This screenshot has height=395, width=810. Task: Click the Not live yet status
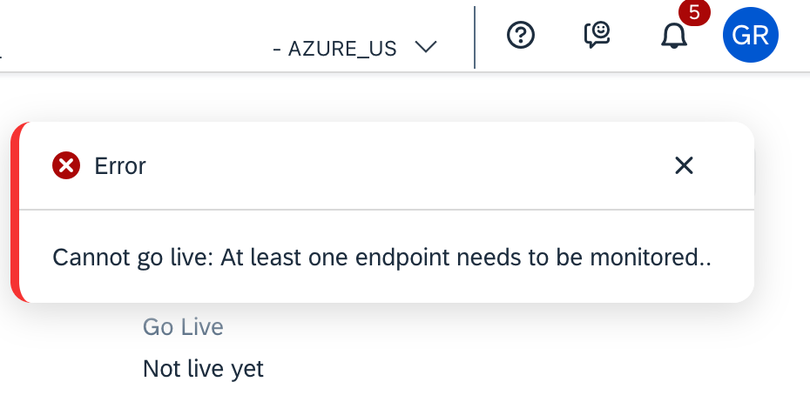[x=203, y=369]
